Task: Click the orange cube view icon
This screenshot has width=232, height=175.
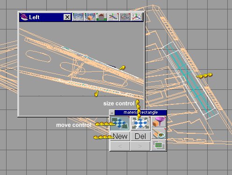Action: coord(90,17)
